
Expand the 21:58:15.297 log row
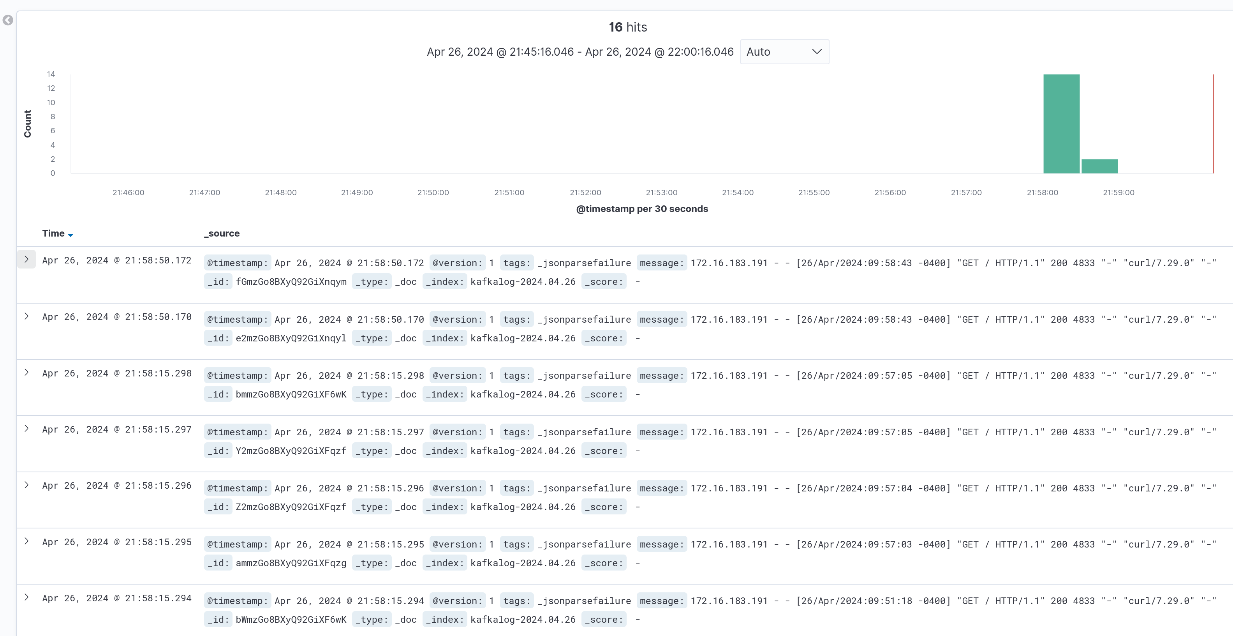[x=26, y=429]
